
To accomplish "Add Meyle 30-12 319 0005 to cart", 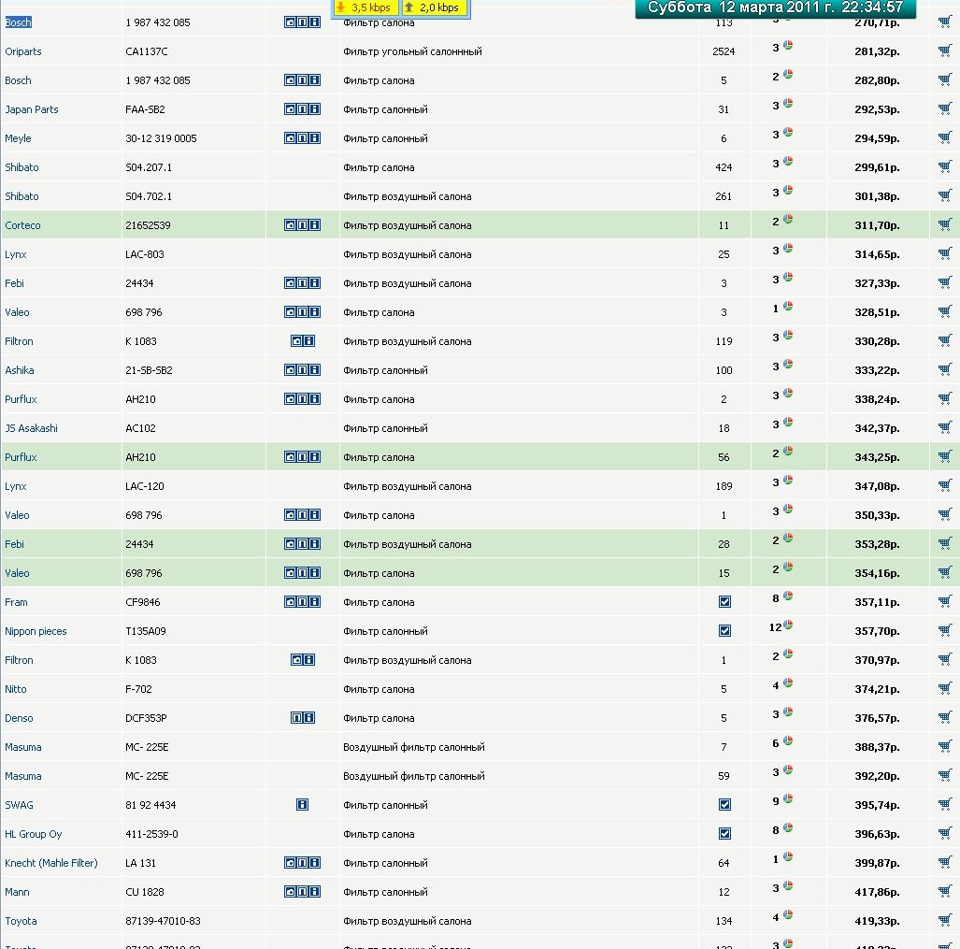I will click(x=945, y=137).
